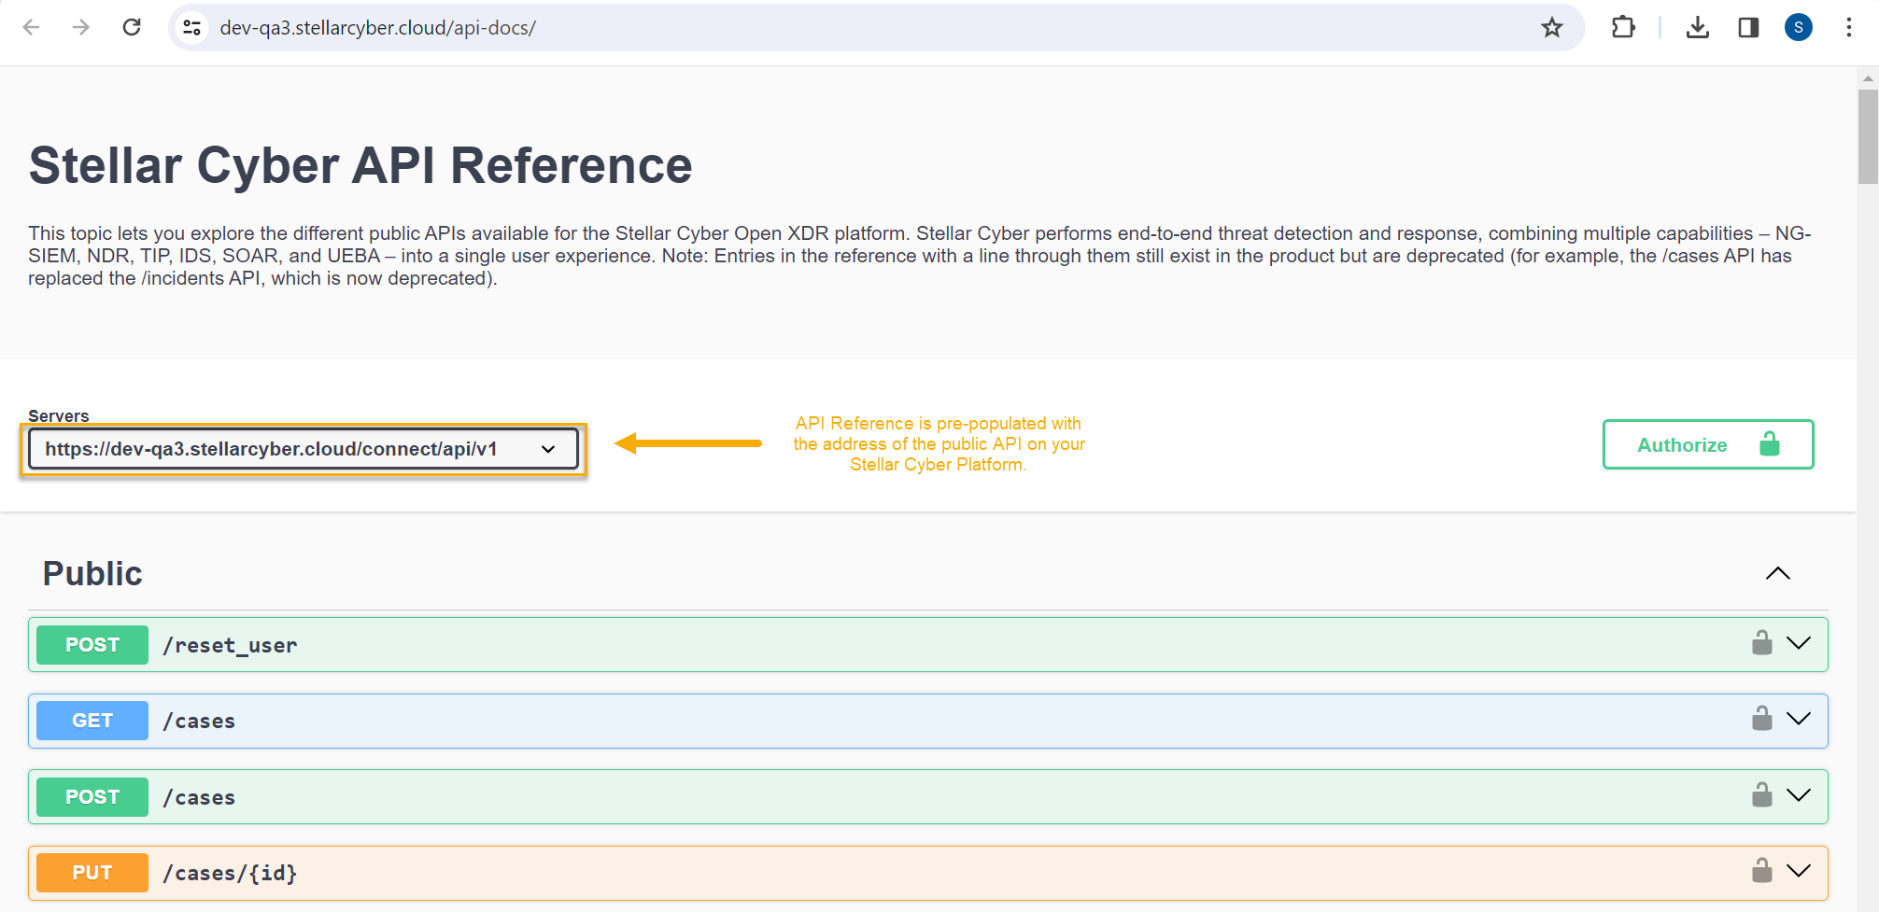Open the Chrome profile avatar menu
The image size is (1879, 912).
[1798, 28]
